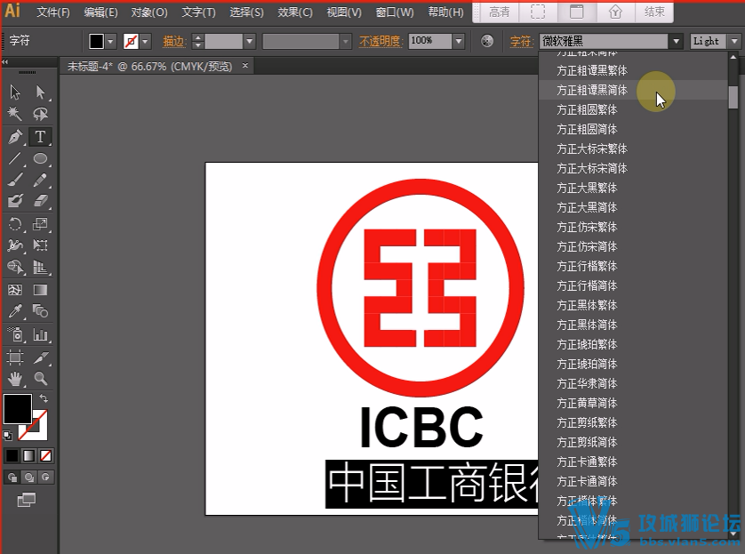Select the Mesh tool
This screenshot has width=745, height=554.
pos(15,290)
